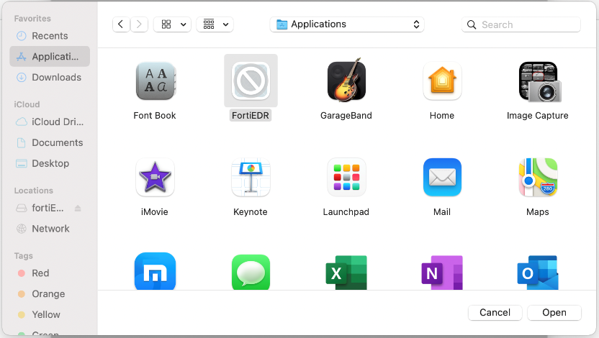Expand the grouping options dropdown arrow
Viewport: 599px width, 338px height.
[226, 24]
